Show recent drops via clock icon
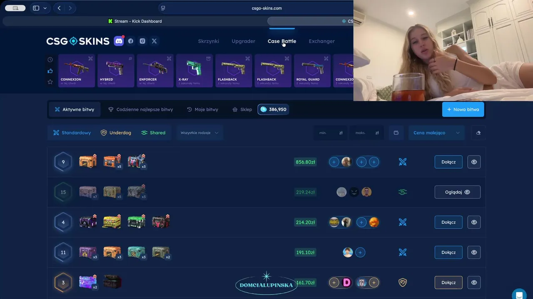The width and height of the screenshot is (533, 299). click(x=50, y=60)
